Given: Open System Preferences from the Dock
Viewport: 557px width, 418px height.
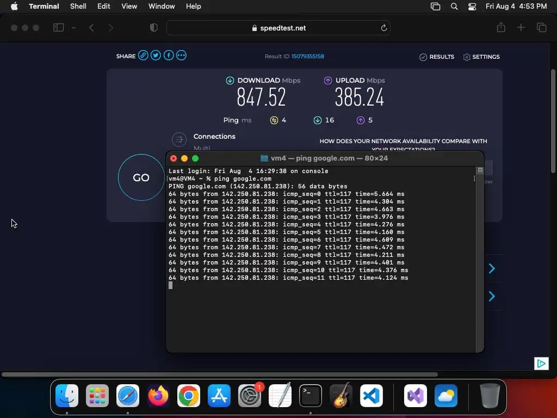Looking at the screenshot, I should [x=250, y=396].
